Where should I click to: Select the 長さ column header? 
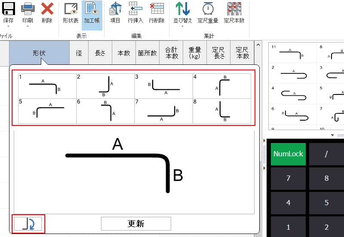100,53
